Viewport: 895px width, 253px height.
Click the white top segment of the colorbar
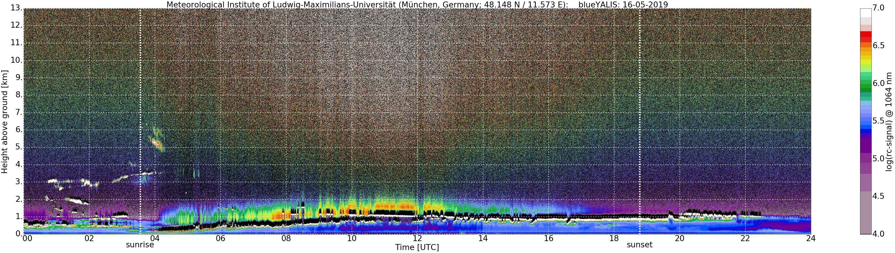point(865,13)
